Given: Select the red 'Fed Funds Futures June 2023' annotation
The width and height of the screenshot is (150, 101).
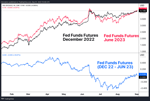Looking at the screenshot, I should point(121,38).
